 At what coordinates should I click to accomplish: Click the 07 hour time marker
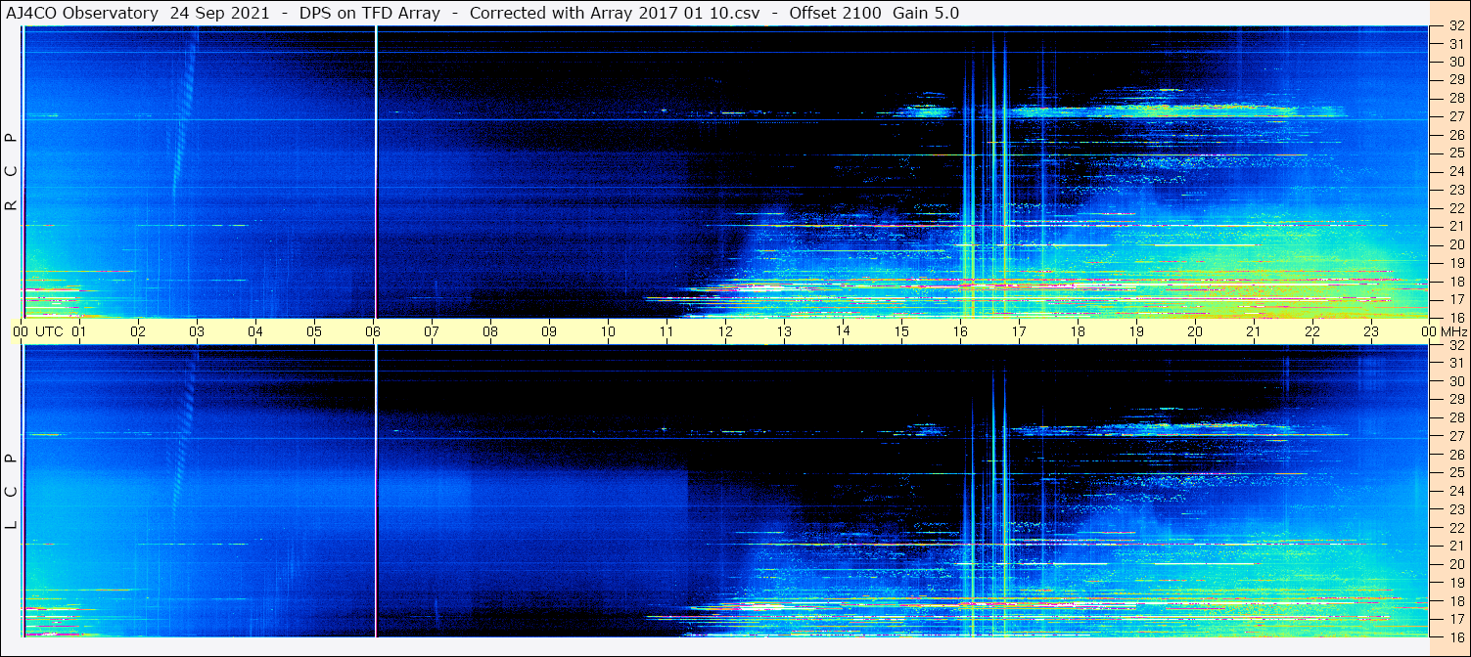(432, 331)
